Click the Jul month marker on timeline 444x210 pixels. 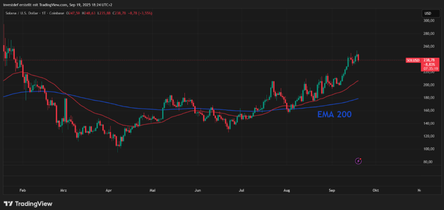pos(242,190)
